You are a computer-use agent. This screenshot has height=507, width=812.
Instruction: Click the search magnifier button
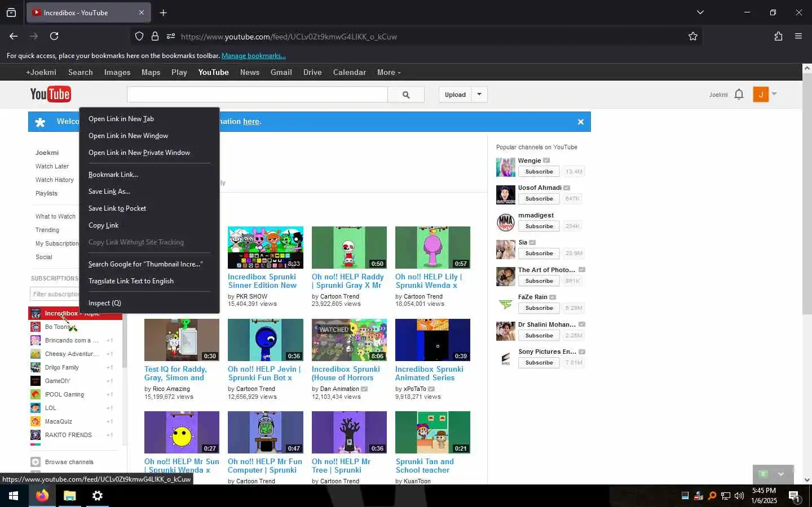tap(406, 95)
